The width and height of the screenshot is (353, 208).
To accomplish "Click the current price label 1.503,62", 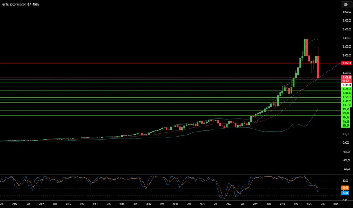I will point(347,78).
